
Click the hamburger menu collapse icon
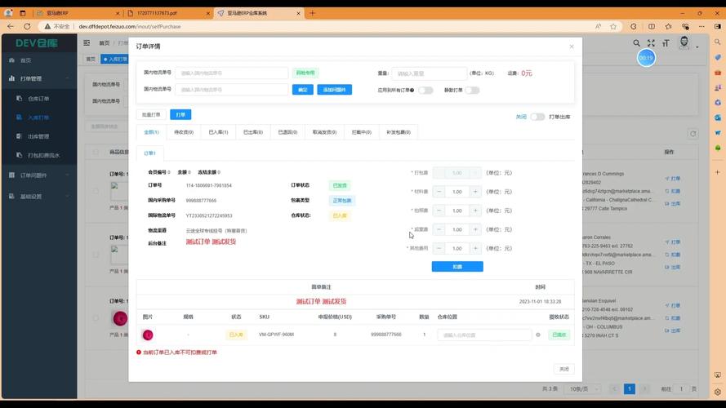point(87,42)
